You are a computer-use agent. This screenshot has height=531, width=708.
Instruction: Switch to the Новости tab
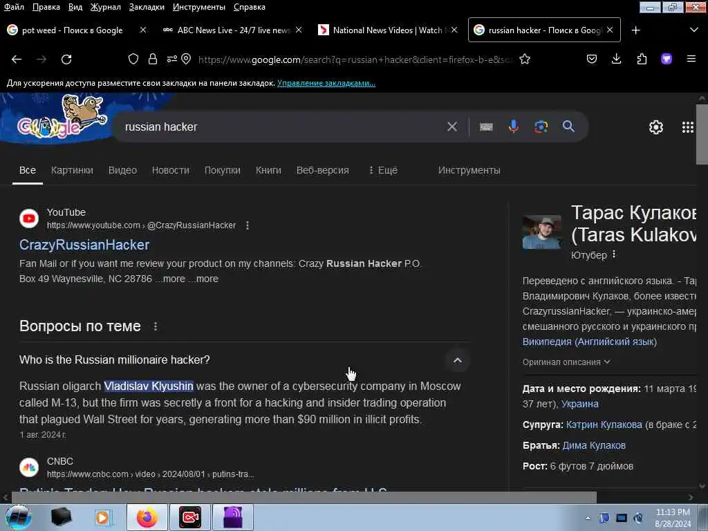tap(171, 170)
